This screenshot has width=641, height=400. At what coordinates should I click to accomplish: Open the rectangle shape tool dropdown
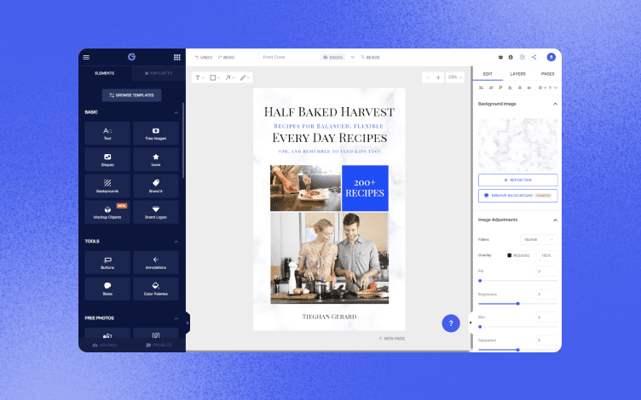pyautogui.click(x=215, y=77)
